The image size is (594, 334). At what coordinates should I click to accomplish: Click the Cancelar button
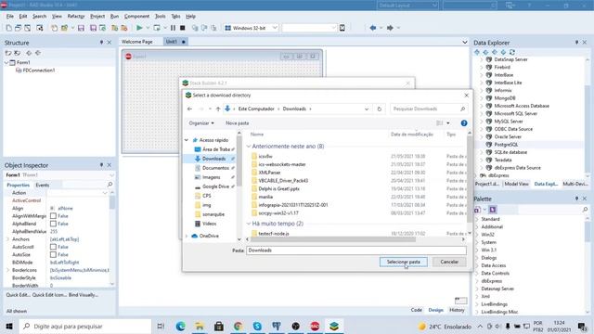449,262
